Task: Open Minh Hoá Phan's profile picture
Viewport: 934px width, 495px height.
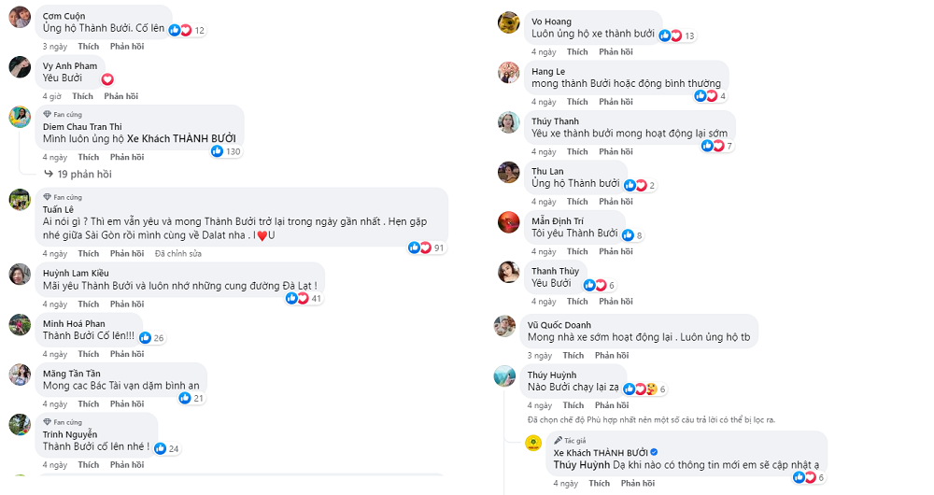Action: [x=20, y=325]
